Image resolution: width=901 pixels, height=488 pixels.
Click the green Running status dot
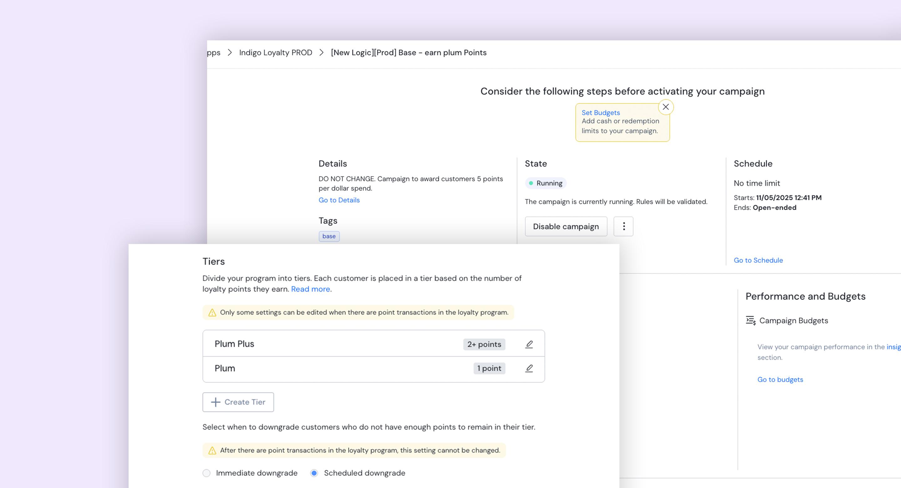point(531,183)
